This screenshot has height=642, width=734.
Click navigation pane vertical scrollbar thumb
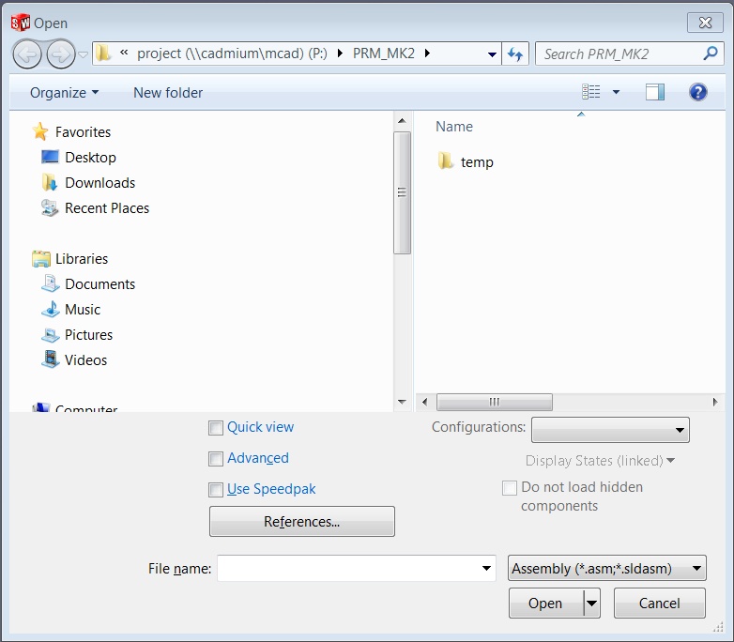point(402,193)
